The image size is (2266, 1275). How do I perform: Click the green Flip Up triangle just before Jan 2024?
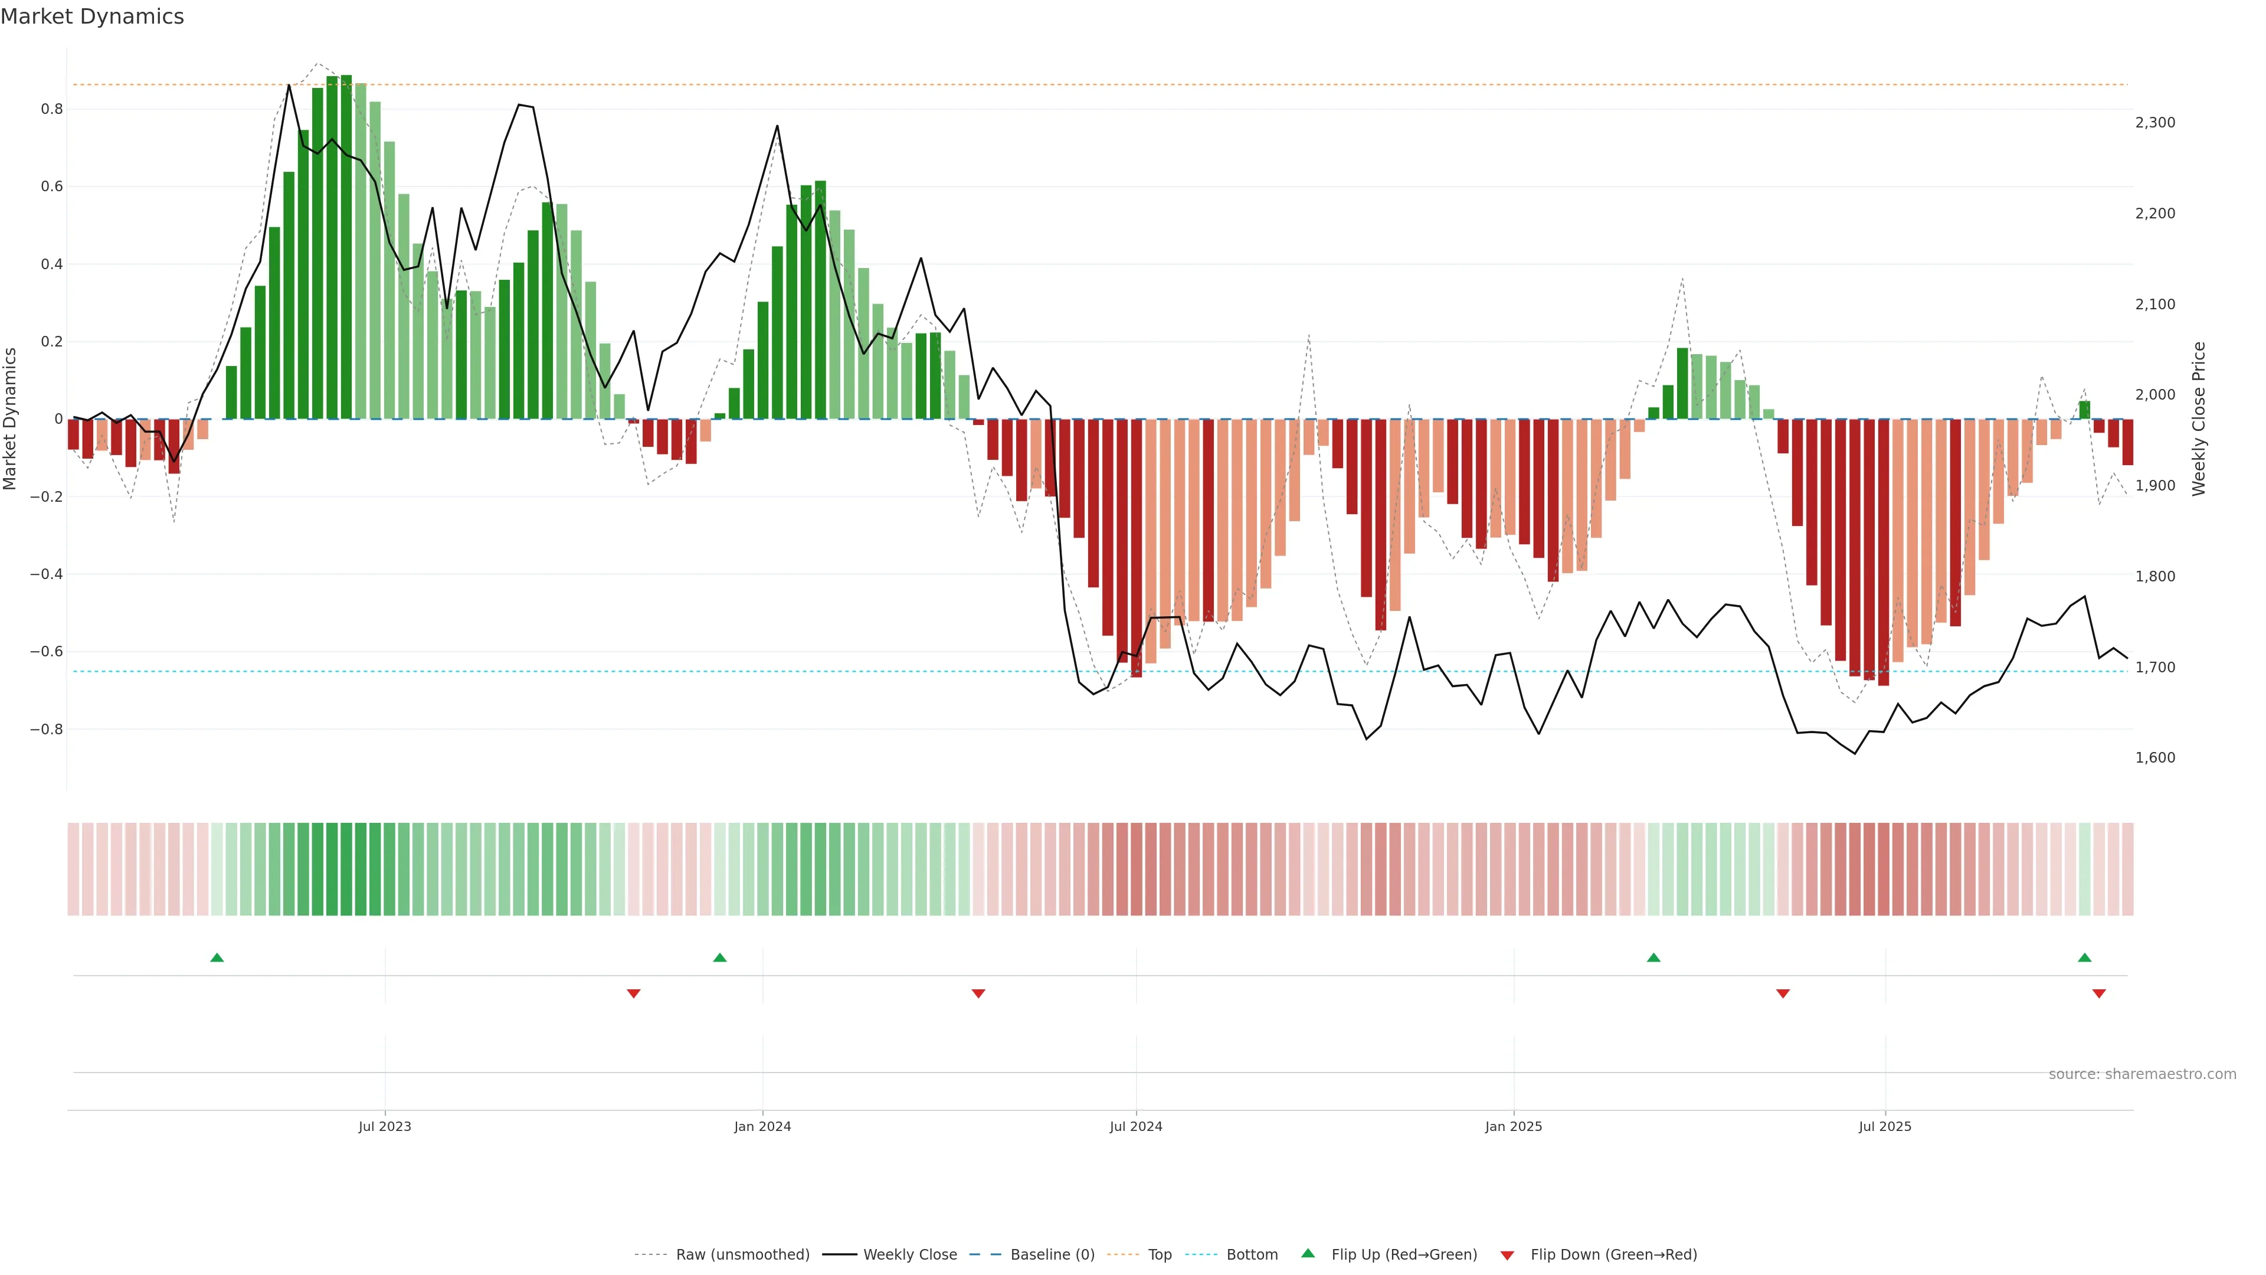pos(719,957)
